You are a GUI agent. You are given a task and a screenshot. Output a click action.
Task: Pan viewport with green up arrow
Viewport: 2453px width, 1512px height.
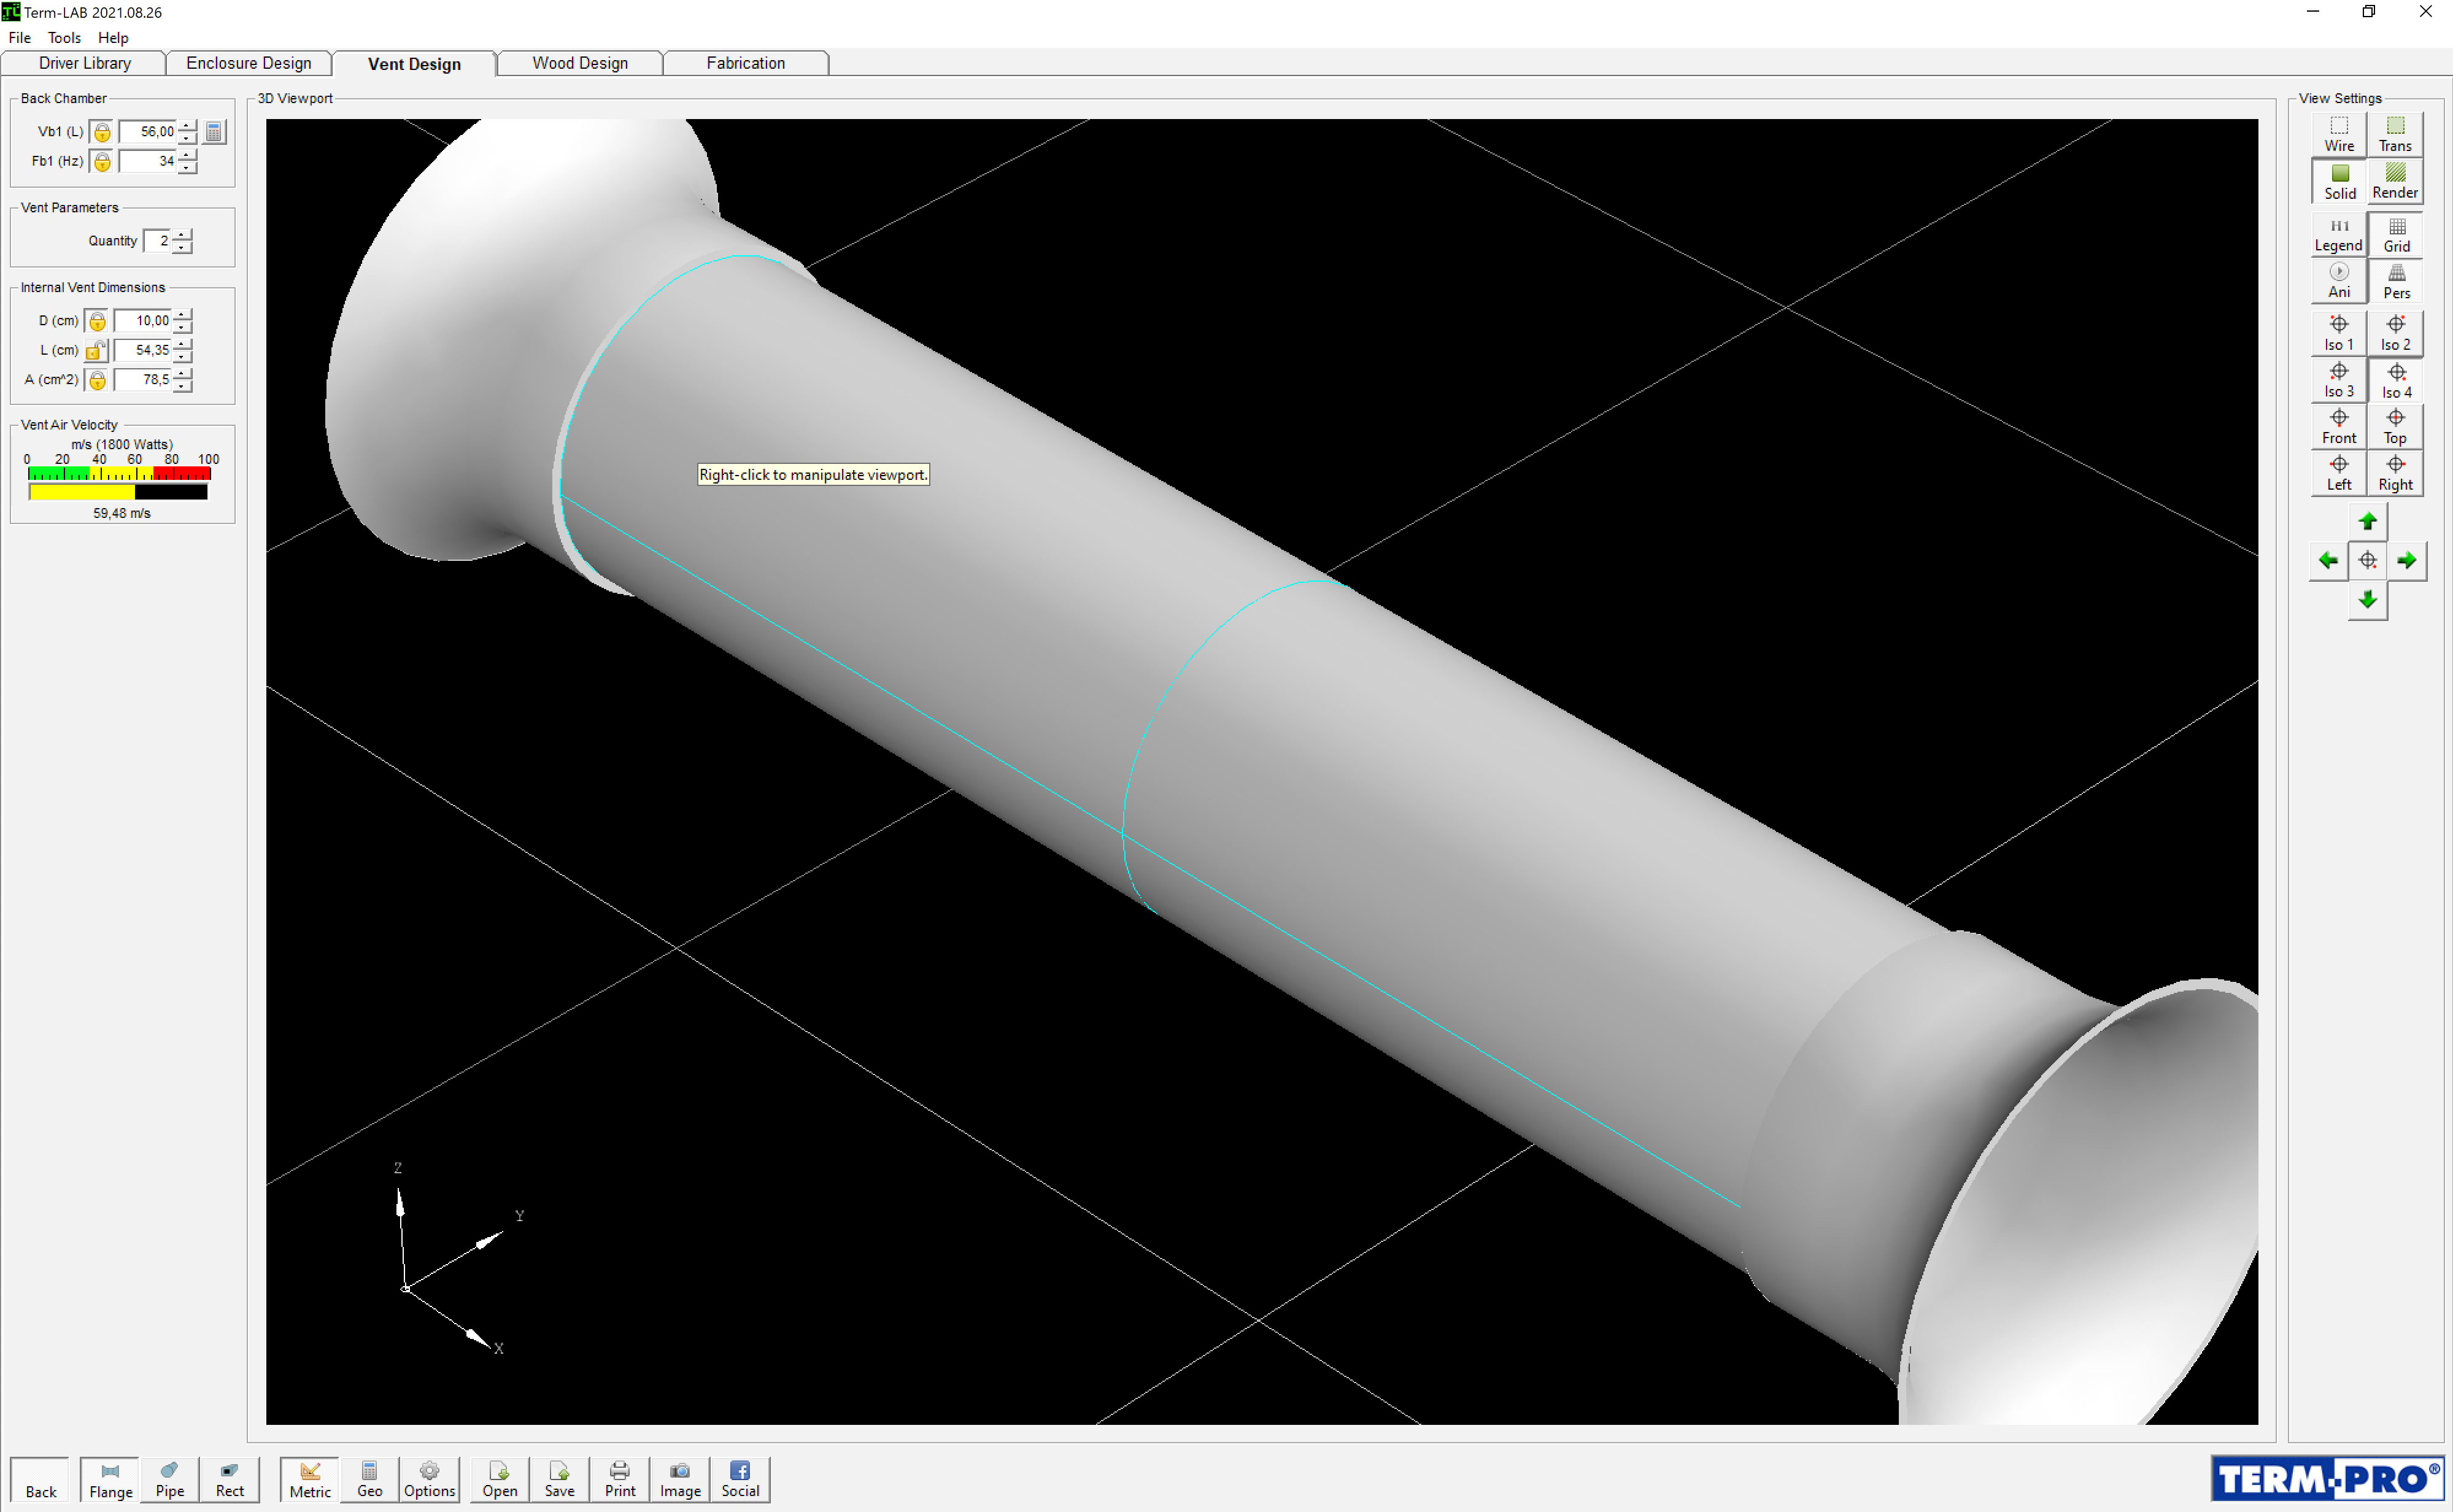(2367, 521)
